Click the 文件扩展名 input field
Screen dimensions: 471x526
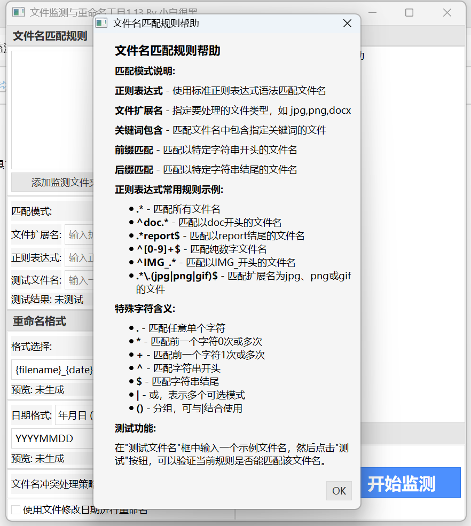pyautogui.click(x=79, y=235)
